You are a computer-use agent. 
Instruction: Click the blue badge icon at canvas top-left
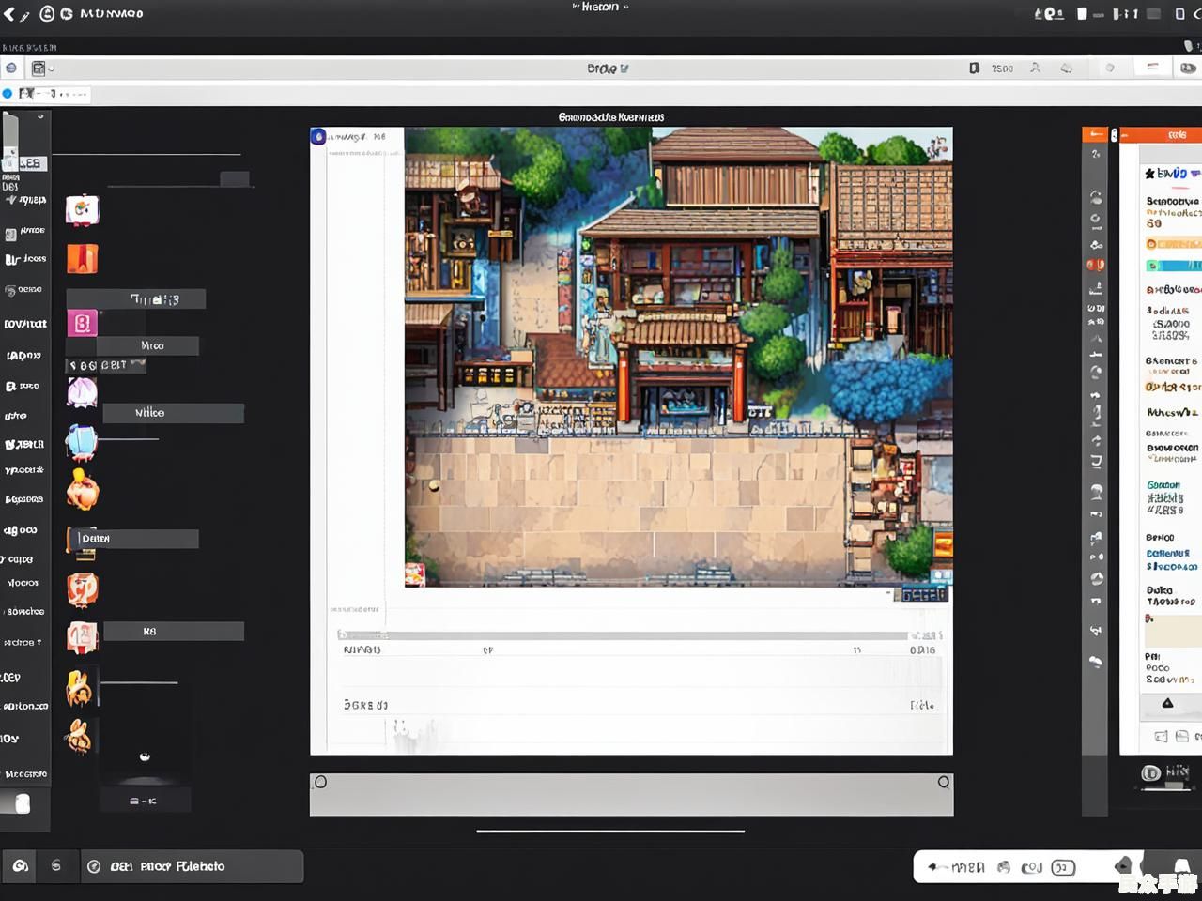(x=318, y=137)
